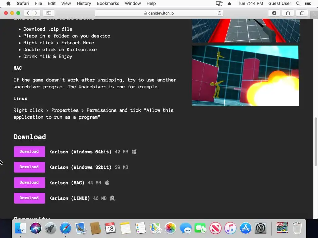Click the Linux penguin icon beside 46 MB
The width and height of the screenshot is (318, 238).
tap(112, 198)
